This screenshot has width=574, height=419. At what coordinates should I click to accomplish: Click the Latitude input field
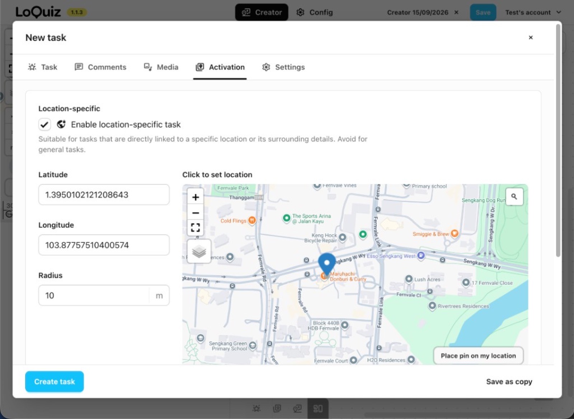[x=104, y=195]
